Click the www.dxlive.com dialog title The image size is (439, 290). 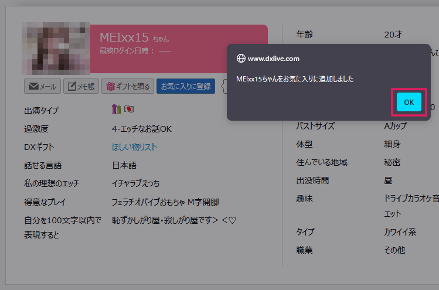(x=274, y=59)
